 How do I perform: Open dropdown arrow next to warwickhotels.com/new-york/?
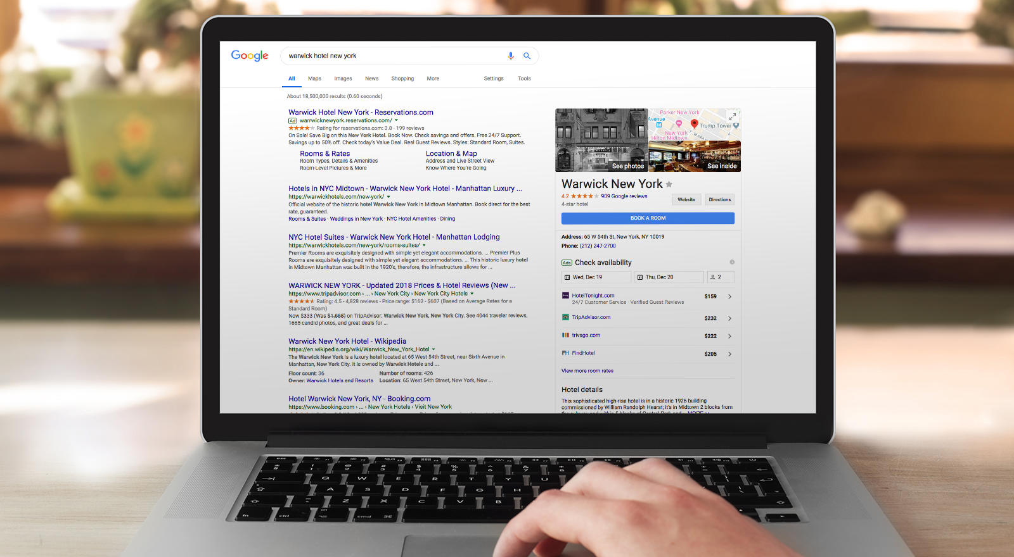pos(388,197)
